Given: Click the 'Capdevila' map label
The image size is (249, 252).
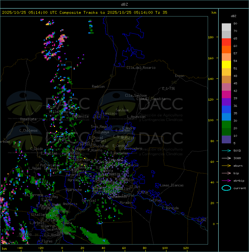Looking at the screenshot, I should (81, 116).
